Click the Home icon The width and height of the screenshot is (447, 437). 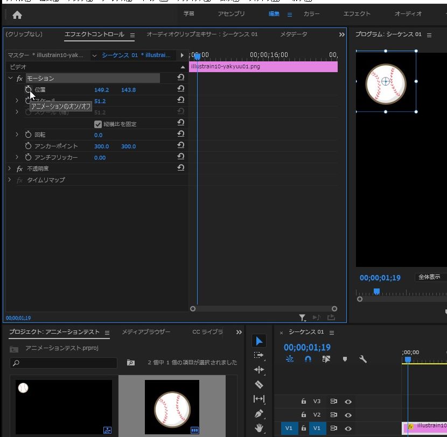(x=17, y=15)
